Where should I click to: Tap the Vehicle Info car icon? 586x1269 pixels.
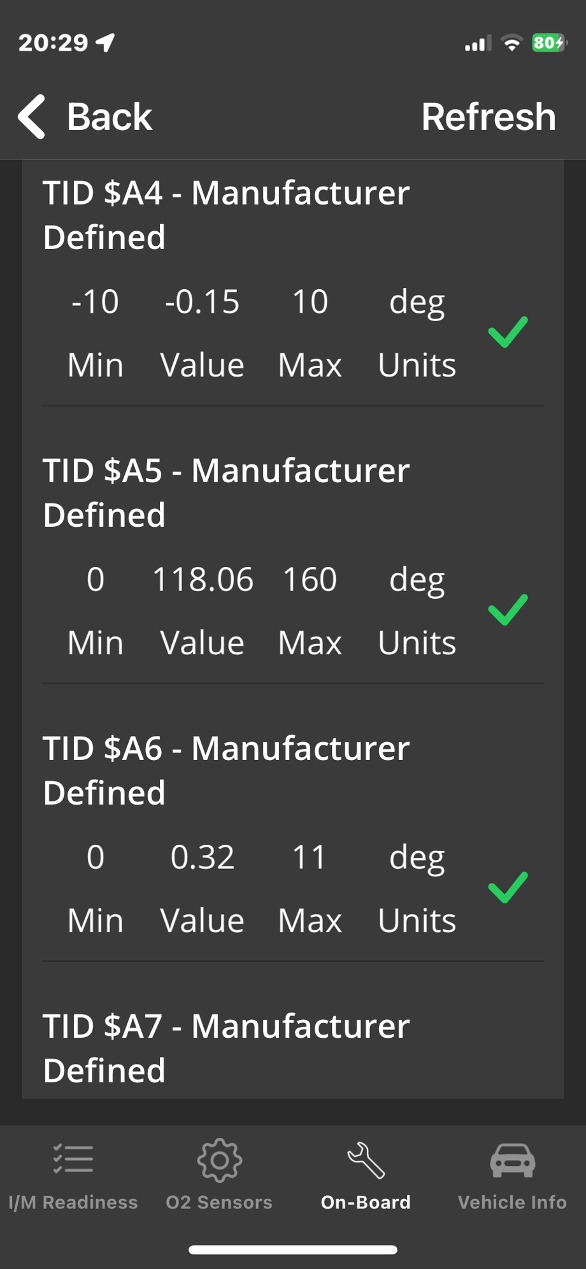point(512,1160)
